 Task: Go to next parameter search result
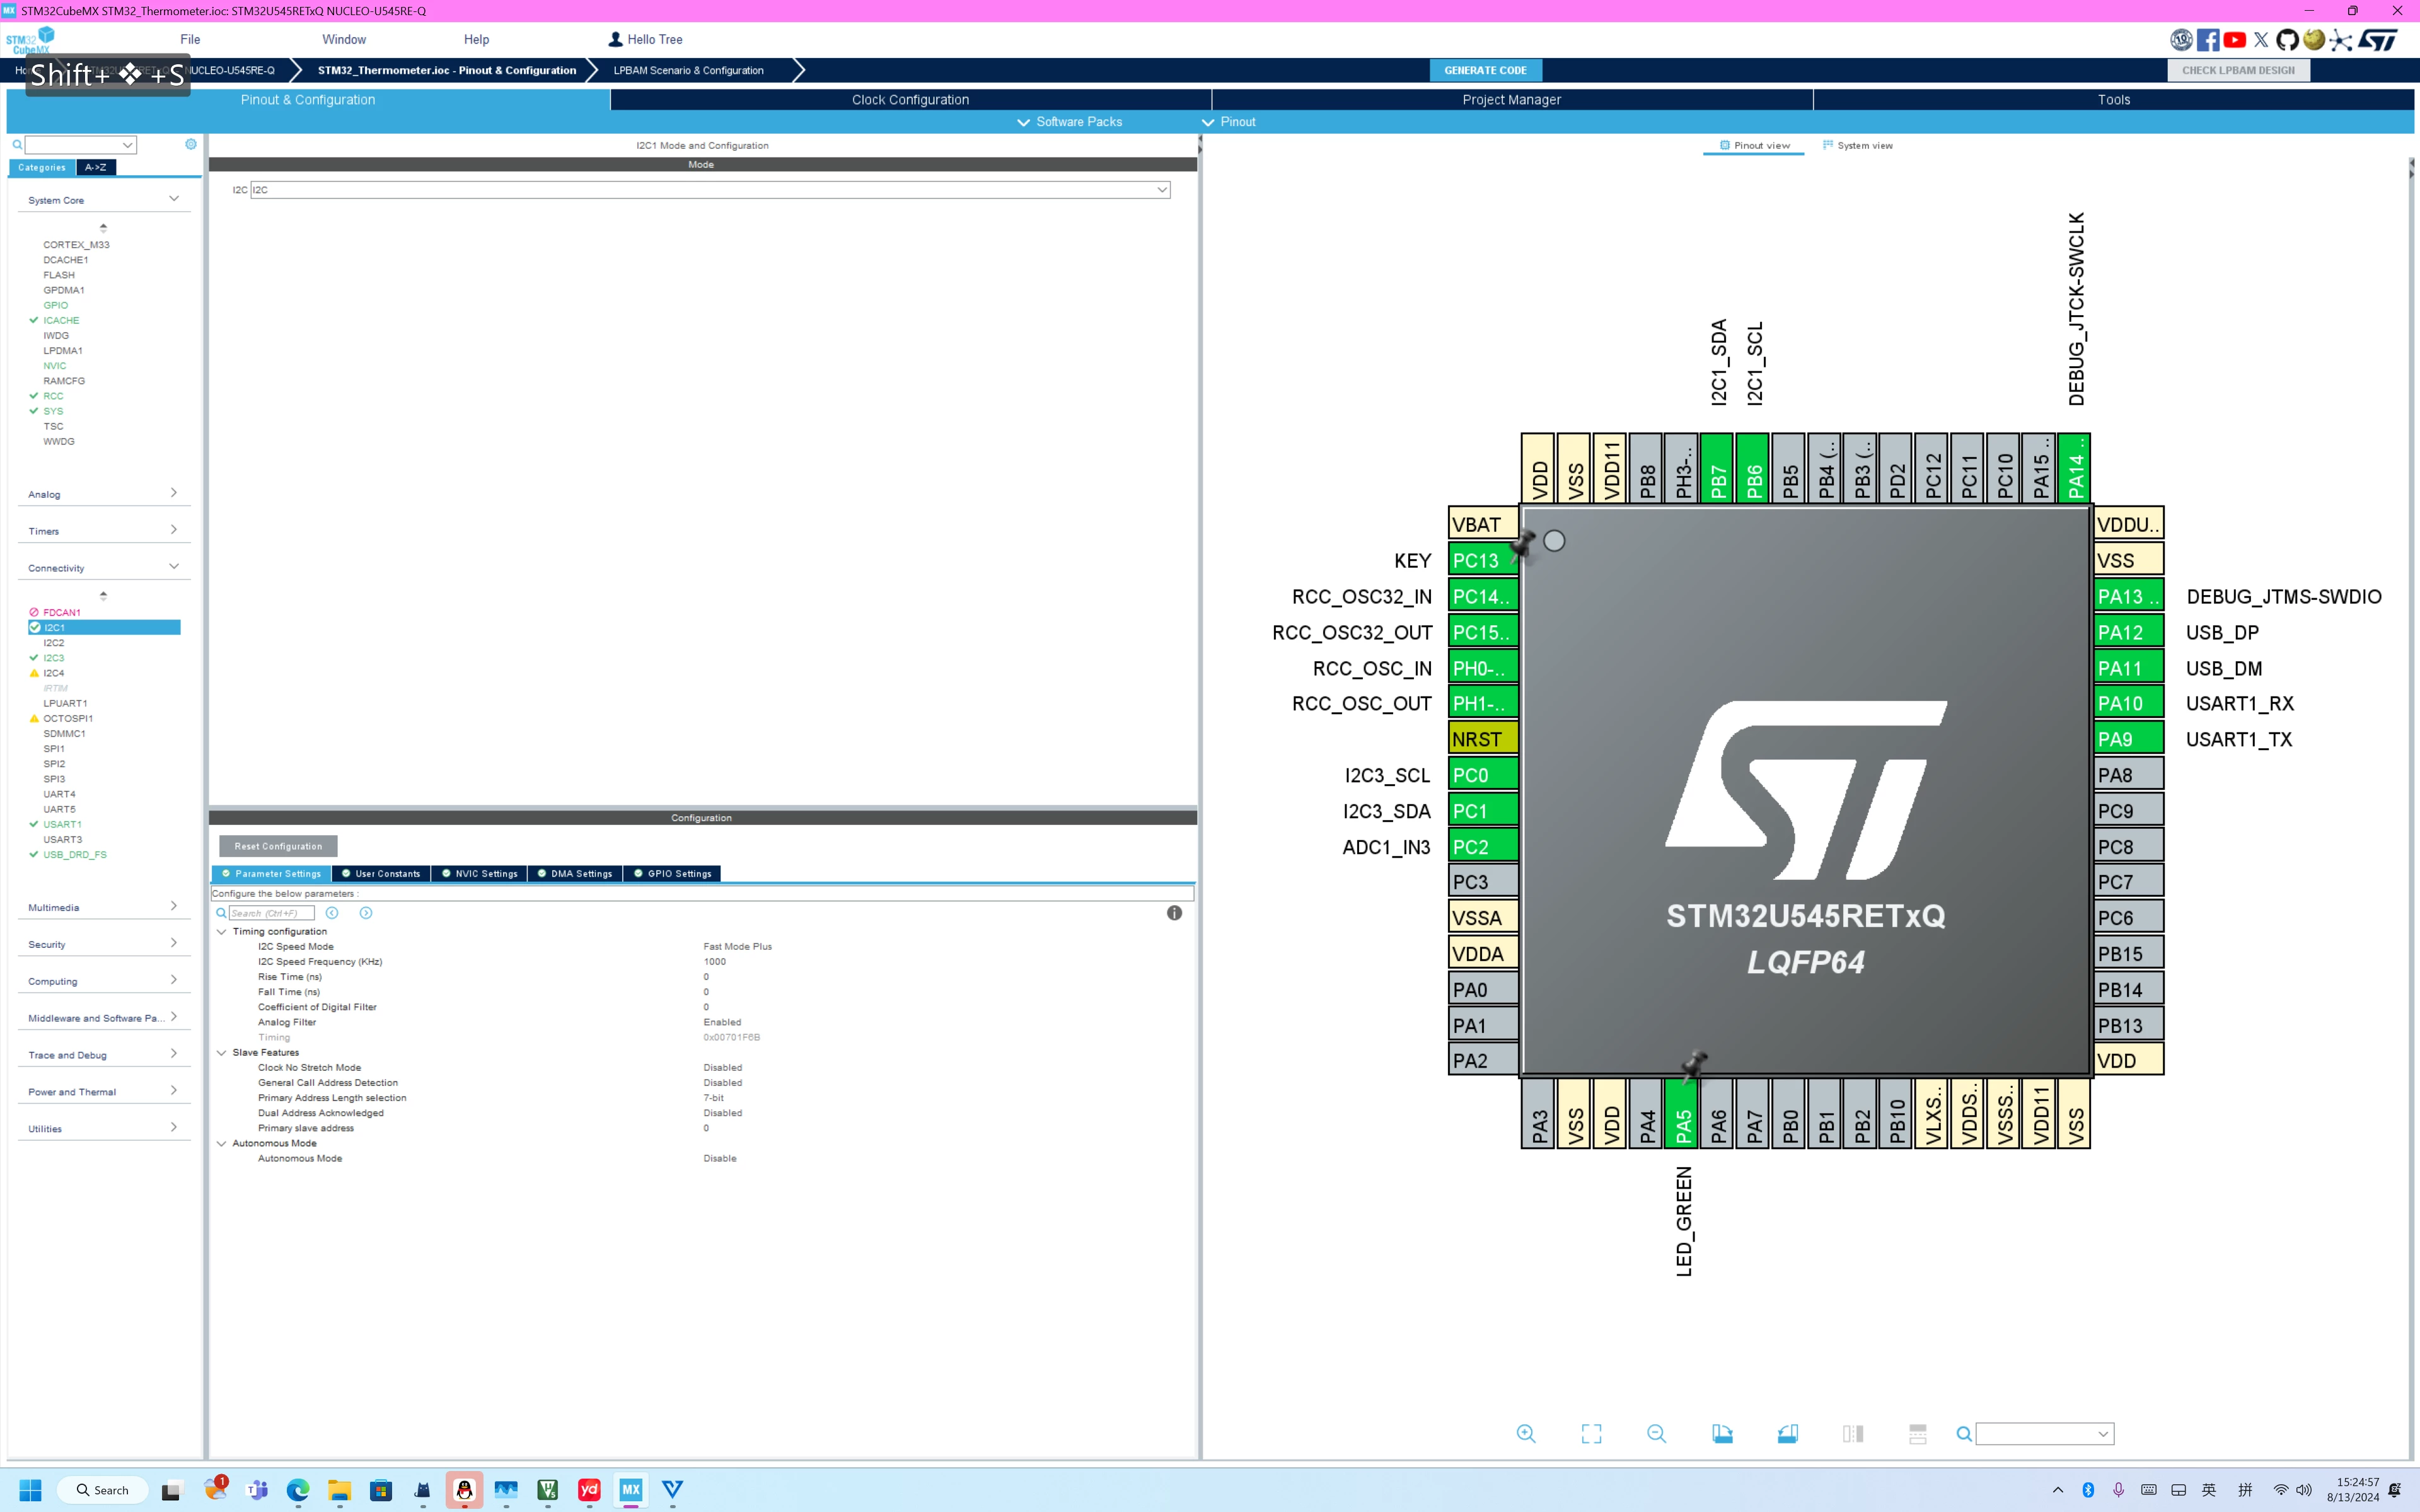(366, 913)
